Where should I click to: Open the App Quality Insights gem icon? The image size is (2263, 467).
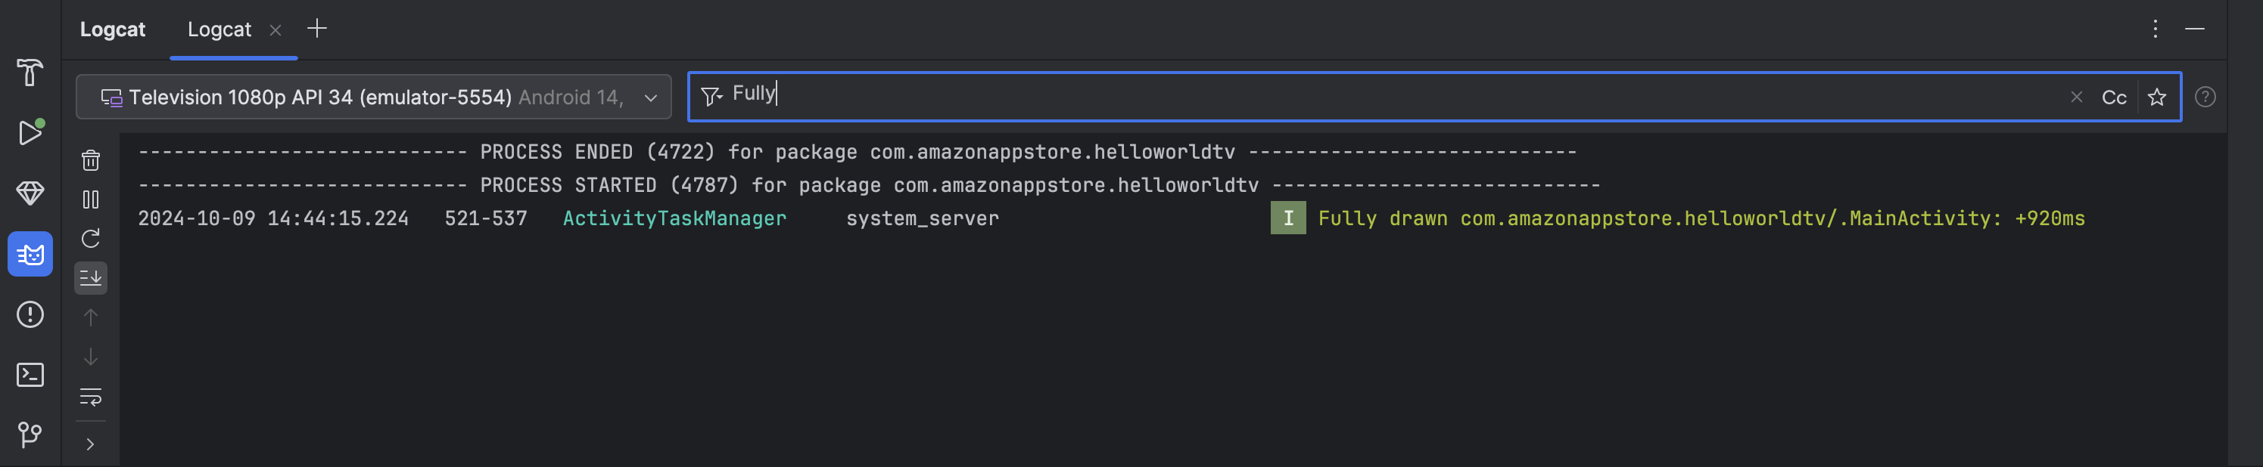point(30,193)
